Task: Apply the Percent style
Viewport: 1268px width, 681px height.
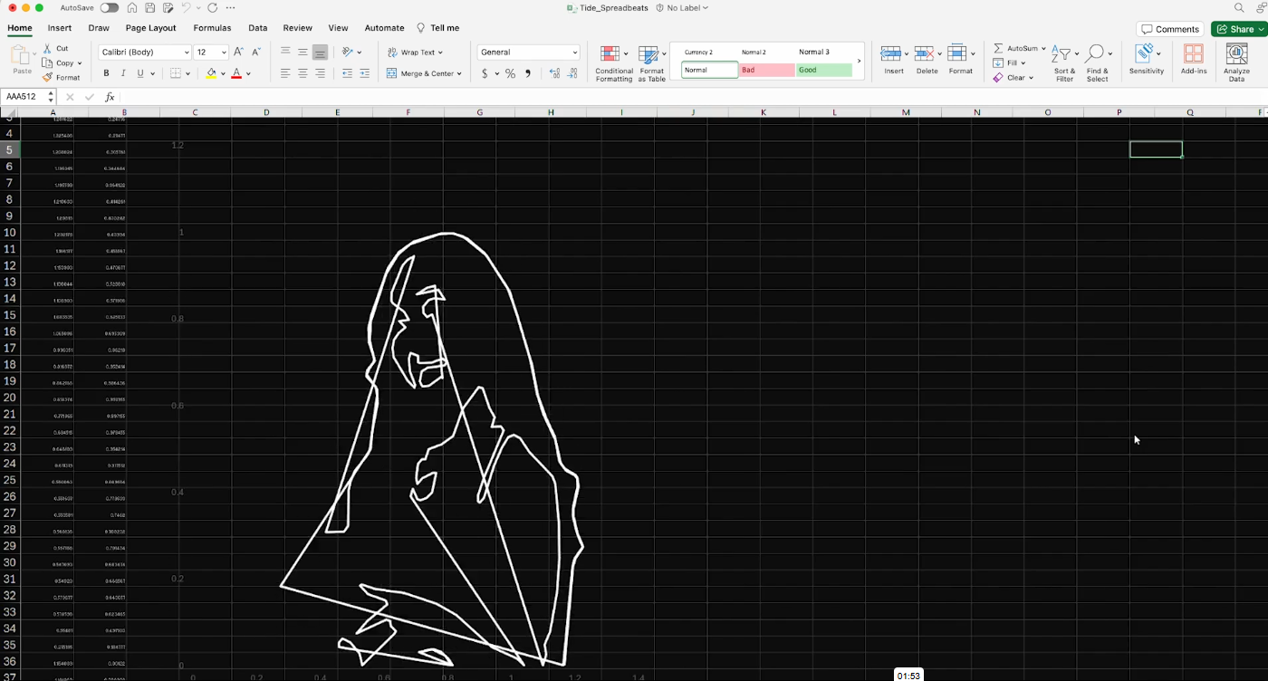Action: (510, 73)
